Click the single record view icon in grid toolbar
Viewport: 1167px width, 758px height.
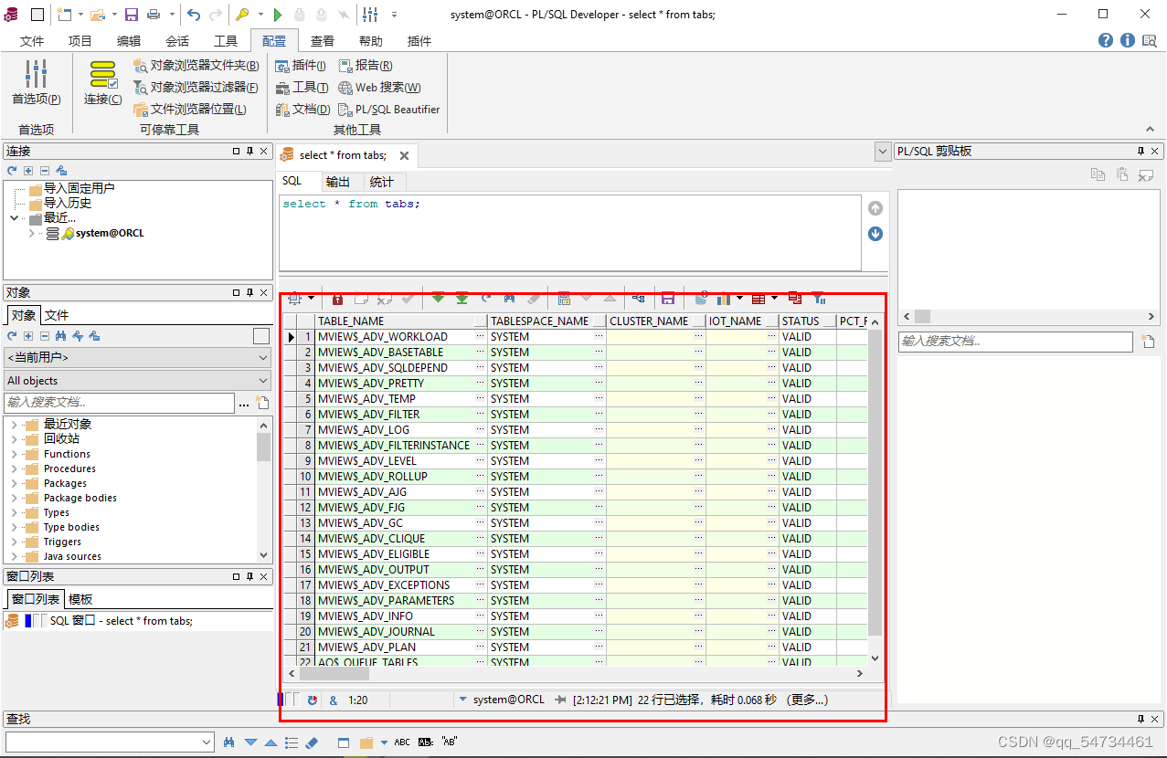coord(564,299)
